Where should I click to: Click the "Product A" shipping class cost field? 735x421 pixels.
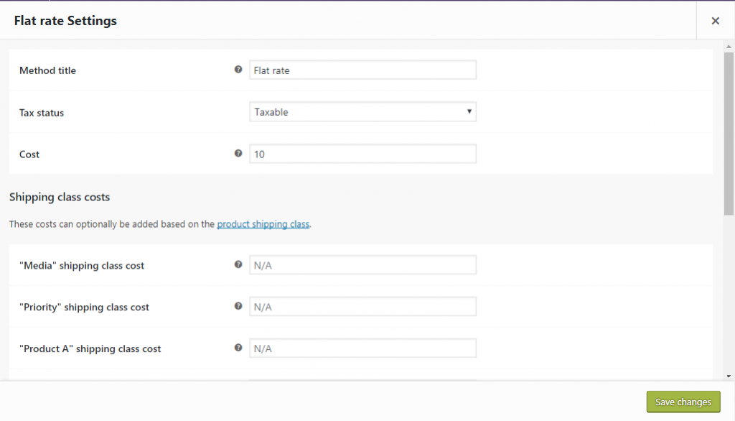point(362,348)
